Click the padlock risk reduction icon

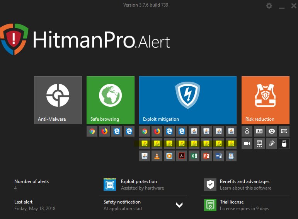[x=247, y=131]
